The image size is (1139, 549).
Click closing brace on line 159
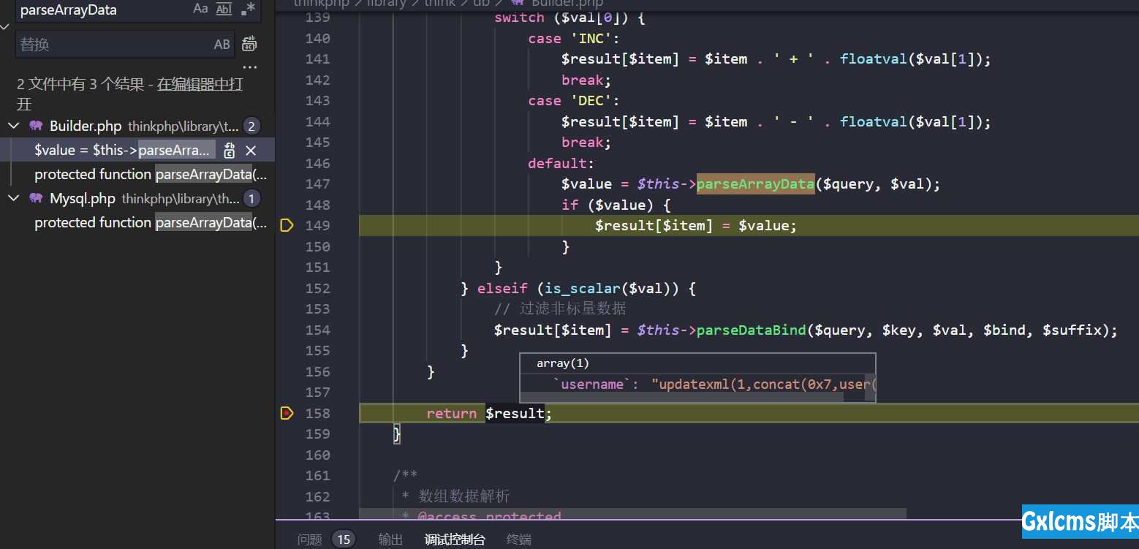tap(397, 434)
